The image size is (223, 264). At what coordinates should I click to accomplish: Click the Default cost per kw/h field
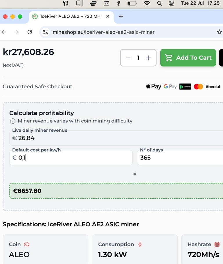pos(71,157)
